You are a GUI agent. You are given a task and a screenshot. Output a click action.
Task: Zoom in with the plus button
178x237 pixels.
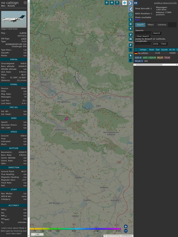[x=126, y=226]
